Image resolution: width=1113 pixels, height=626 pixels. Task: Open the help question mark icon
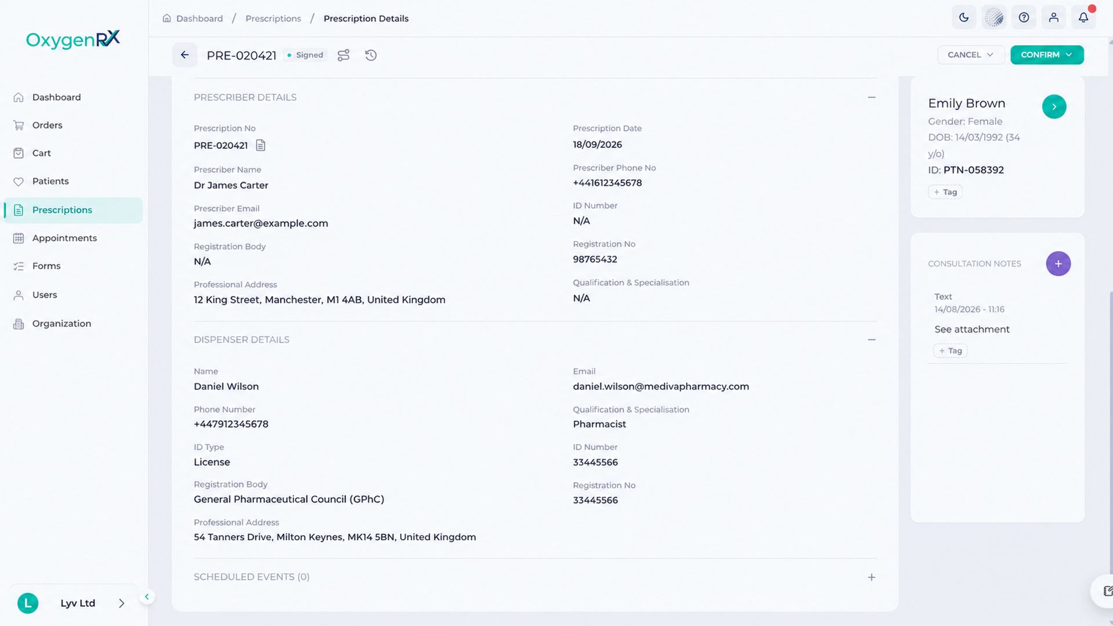1024,17
